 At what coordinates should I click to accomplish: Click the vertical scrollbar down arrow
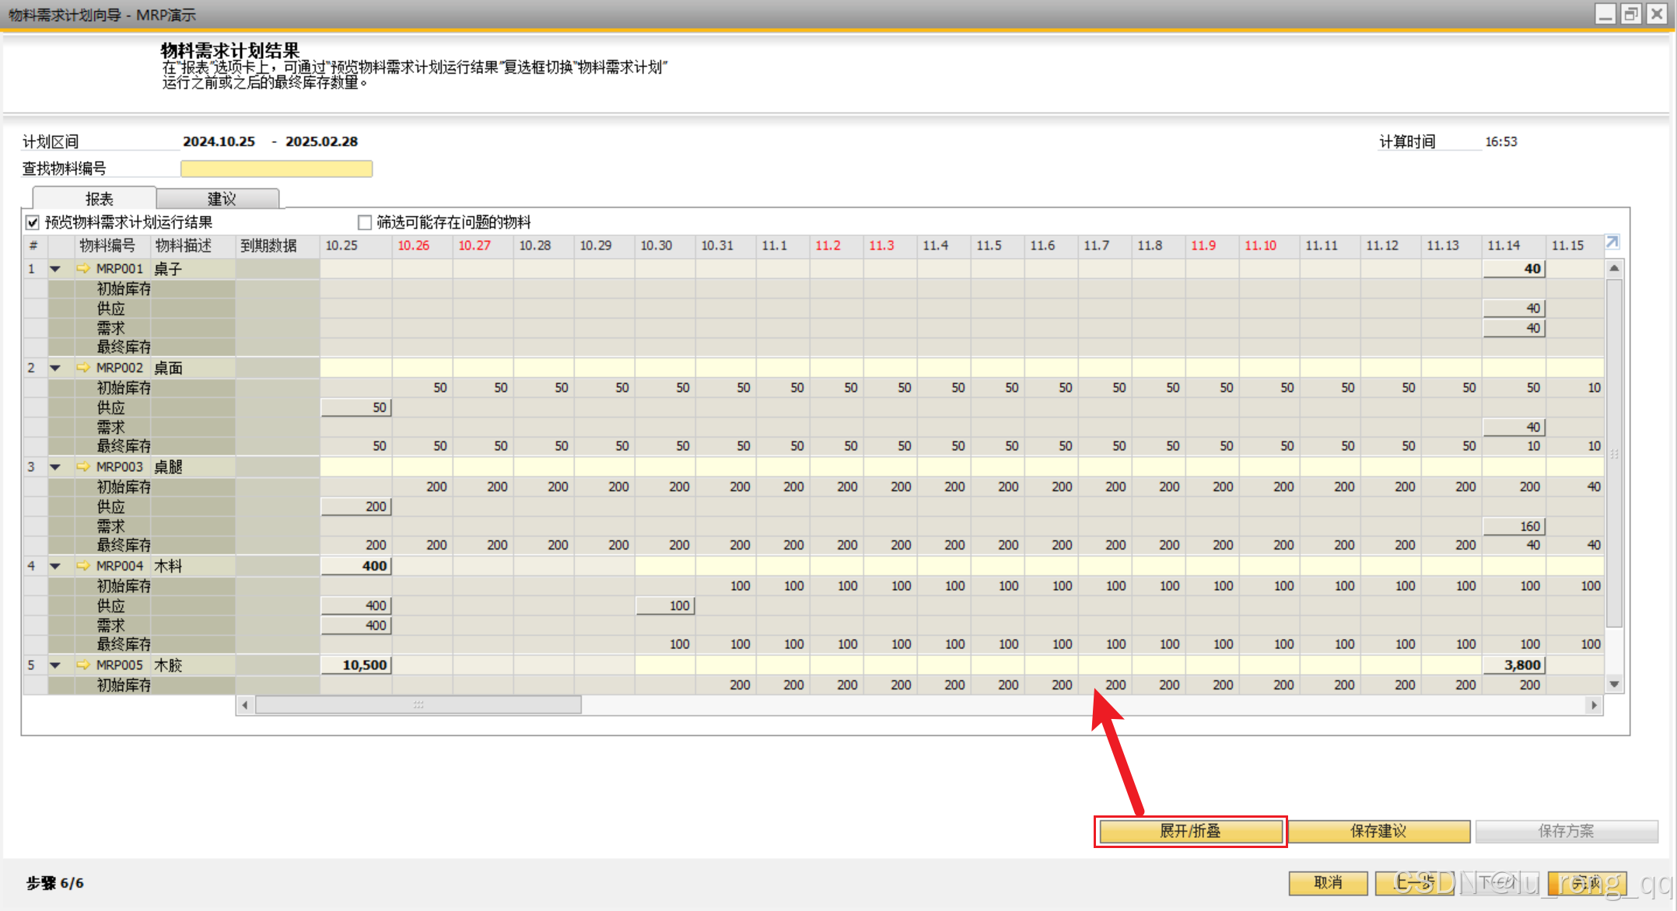[x=1614, y=685]
